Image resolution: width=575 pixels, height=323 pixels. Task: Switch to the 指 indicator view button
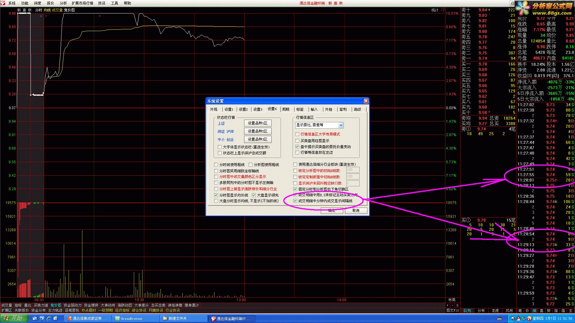[556, 311]
